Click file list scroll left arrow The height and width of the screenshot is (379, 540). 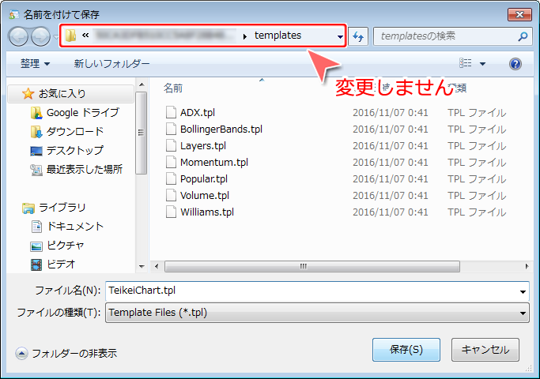click(x=157, y=267)
